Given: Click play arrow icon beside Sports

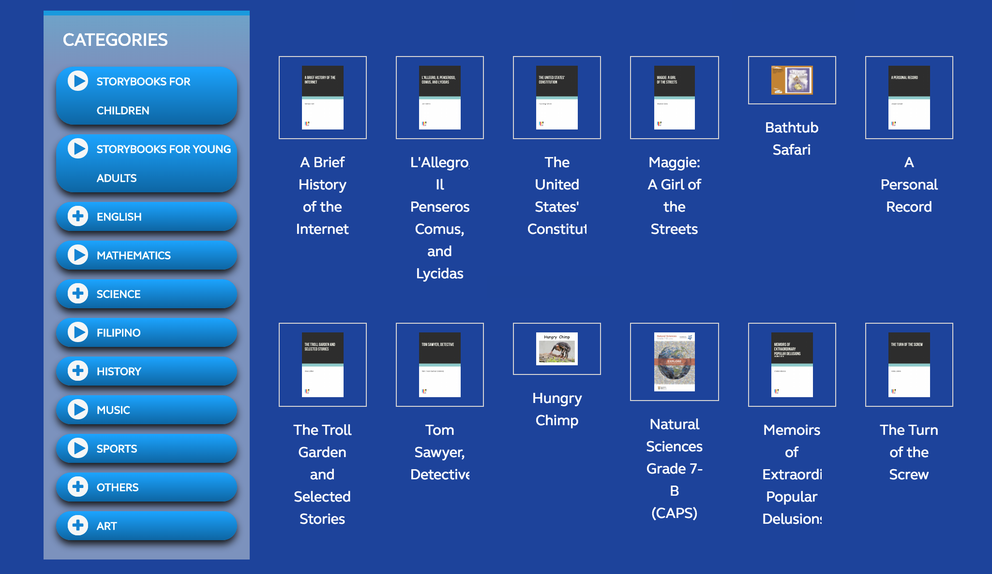Looking at the screenshot, I should [x=78, y=448].
